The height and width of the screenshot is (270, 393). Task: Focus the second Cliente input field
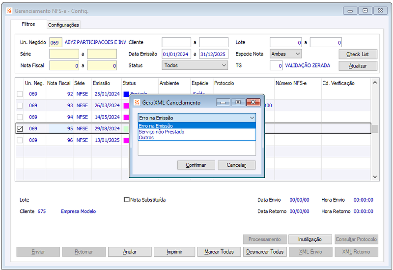(x=214, y=42)
